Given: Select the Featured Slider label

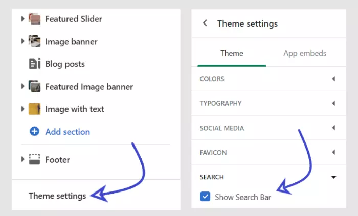Looking at the screenshot, I should point(74,19).
